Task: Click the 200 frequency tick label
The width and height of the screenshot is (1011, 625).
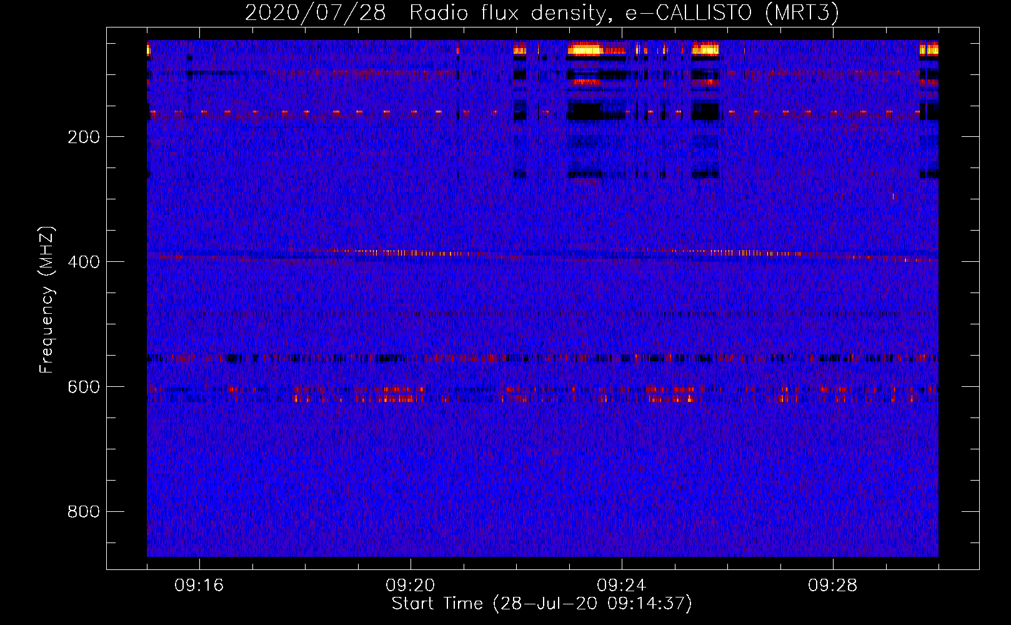Action: click(x=84, y=137)
